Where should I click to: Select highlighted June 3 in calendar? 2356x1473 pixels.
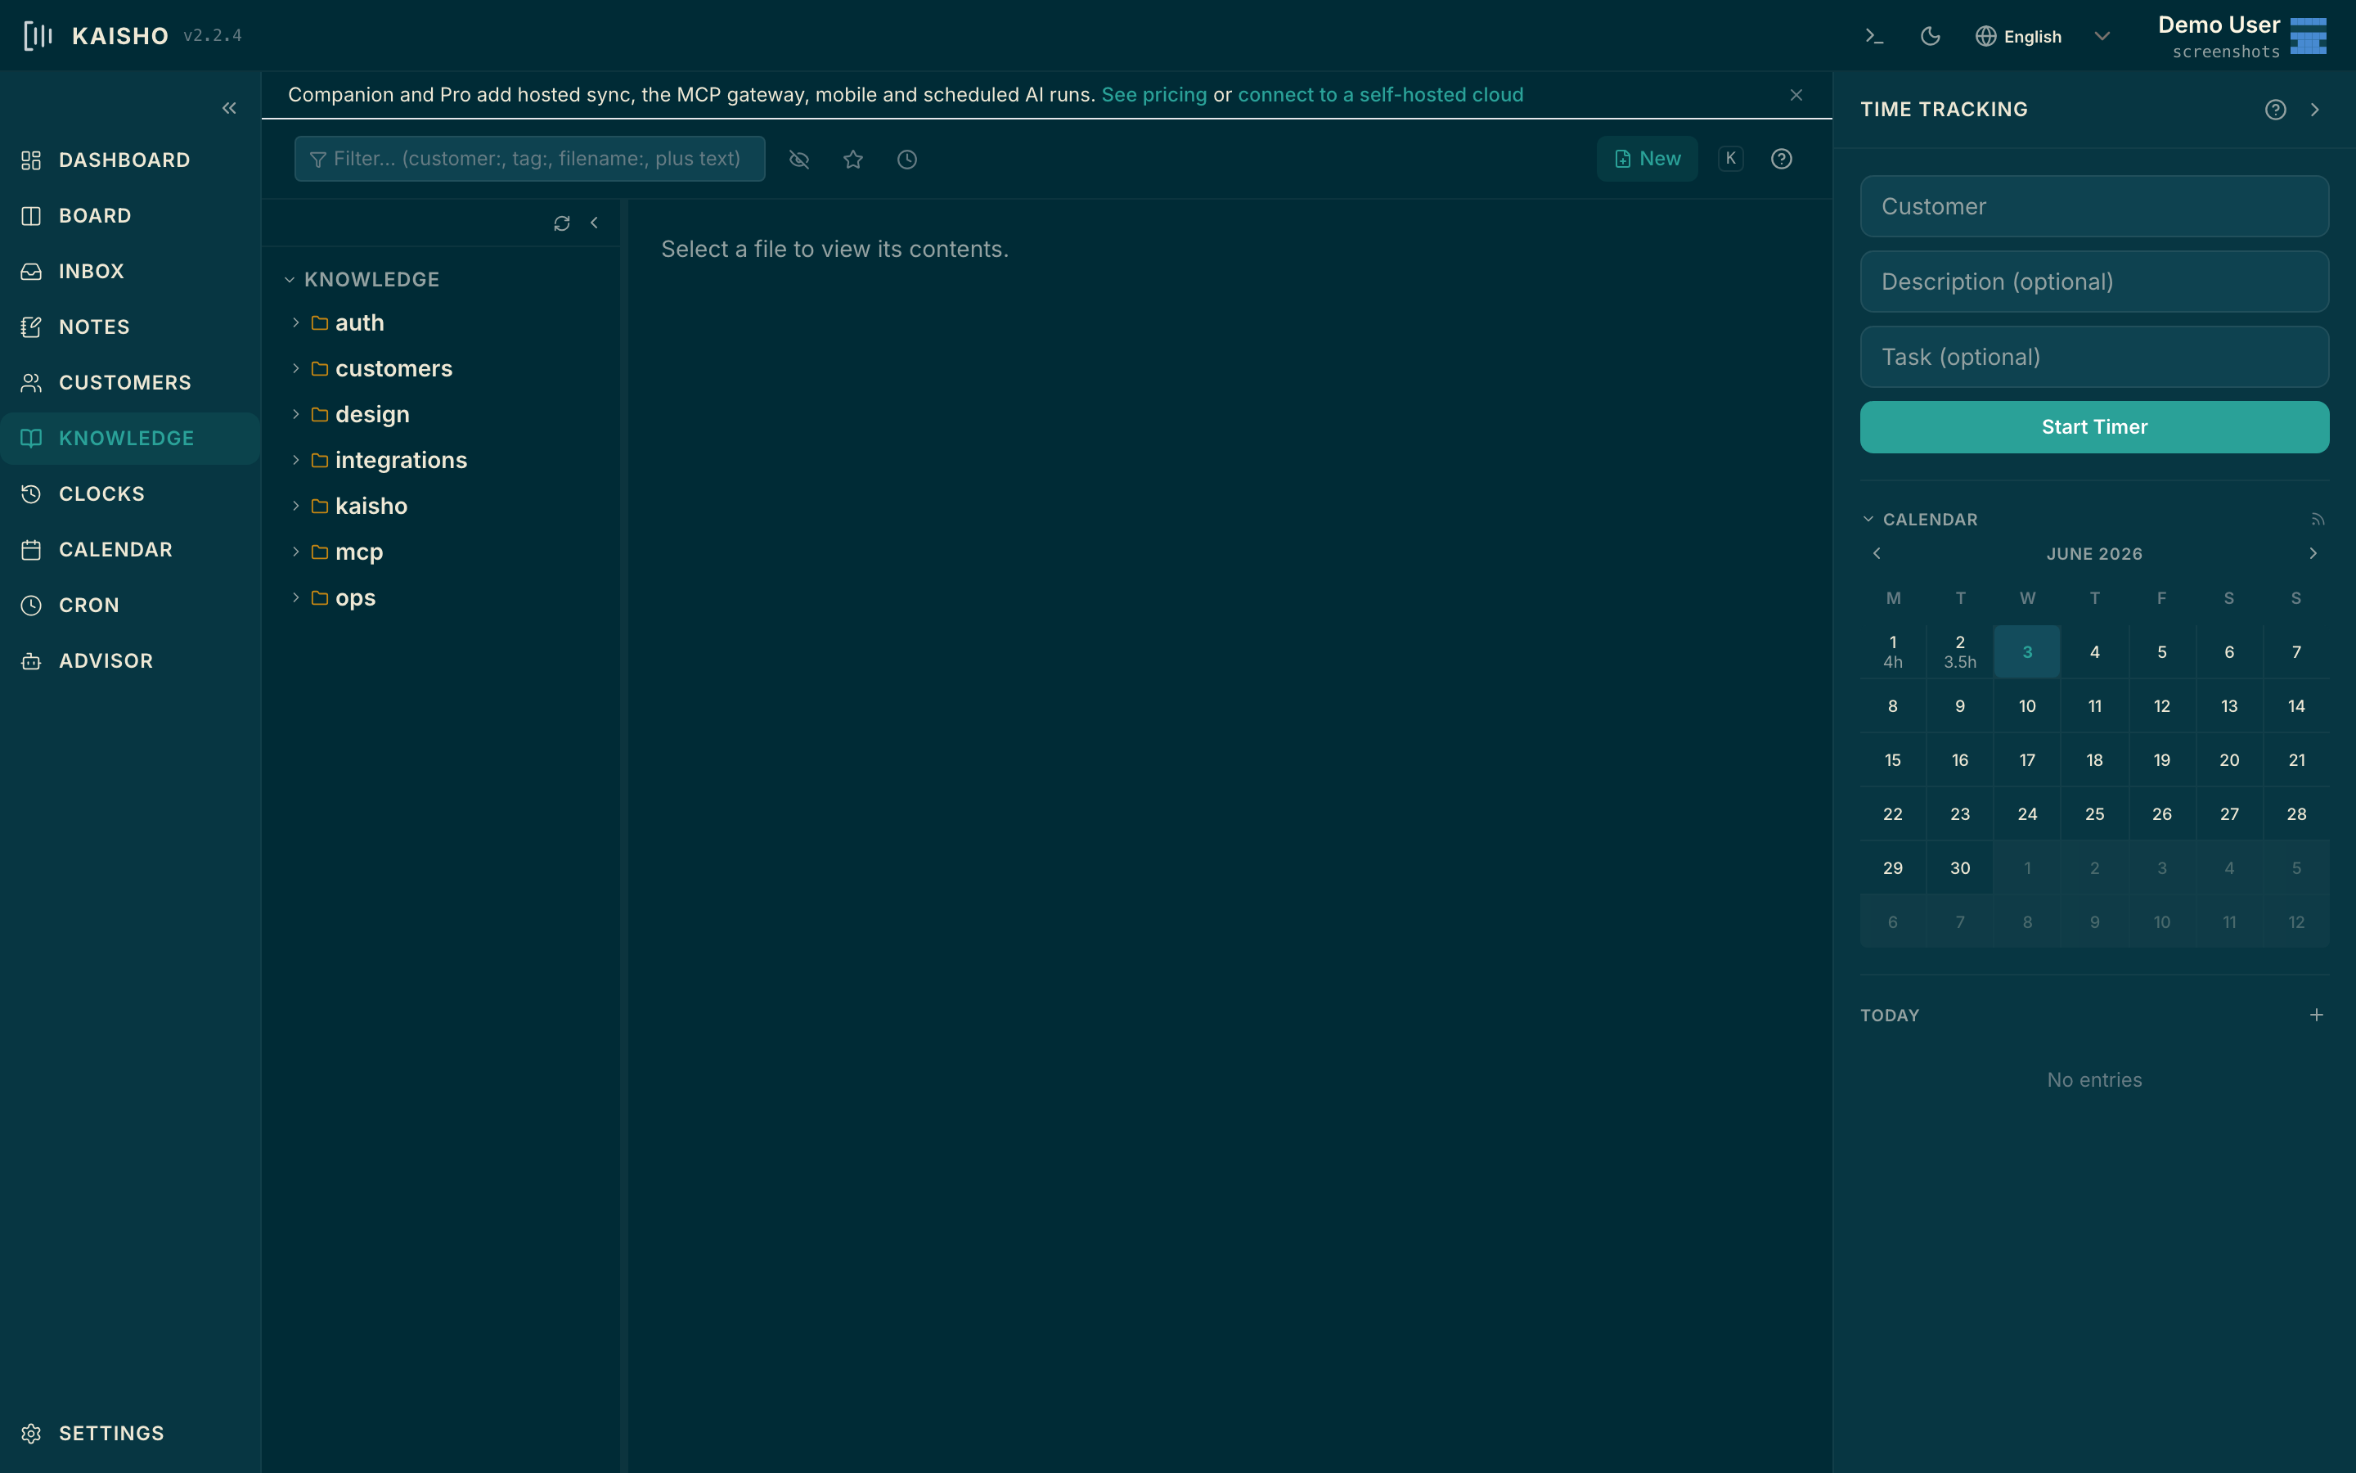click(2027, 651)
